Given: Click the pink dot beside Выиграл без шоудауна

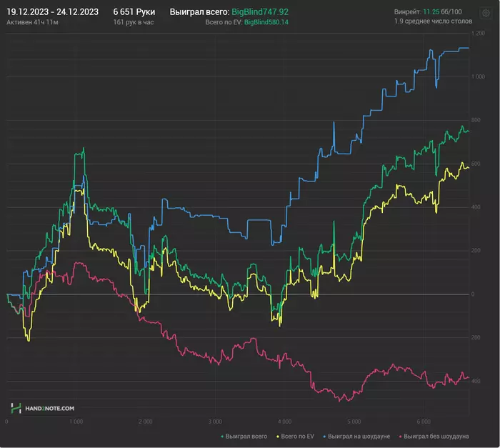Looking at the screenshot, I should coord(398,435).
